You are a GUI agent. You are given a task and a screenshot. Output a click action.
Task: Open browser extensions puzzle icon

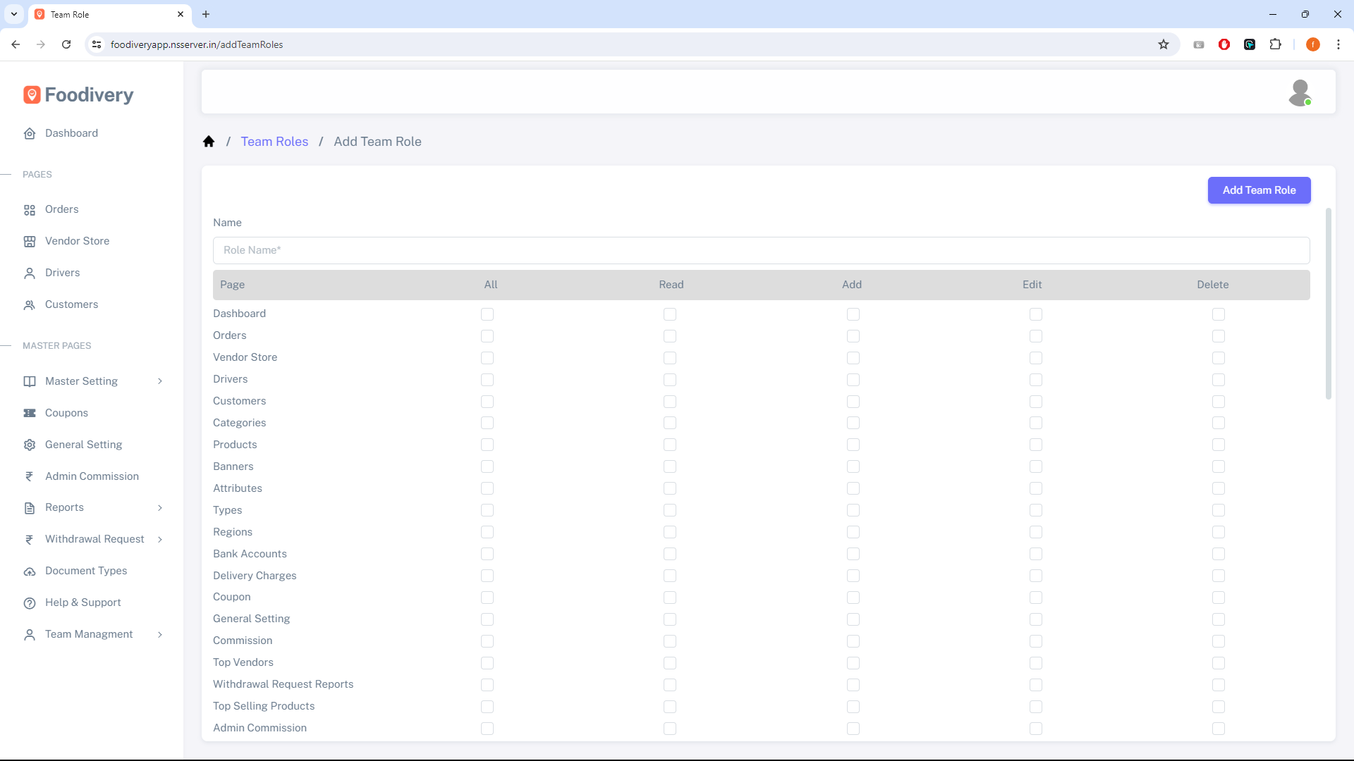tap(1275, 44)
